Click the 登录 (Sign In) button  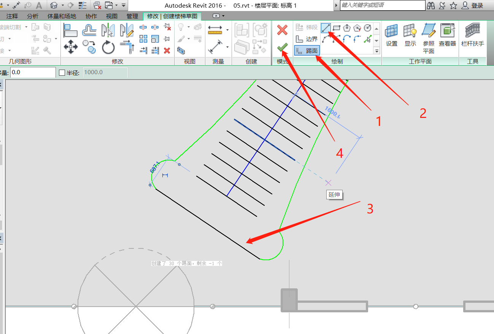(473, 5)
